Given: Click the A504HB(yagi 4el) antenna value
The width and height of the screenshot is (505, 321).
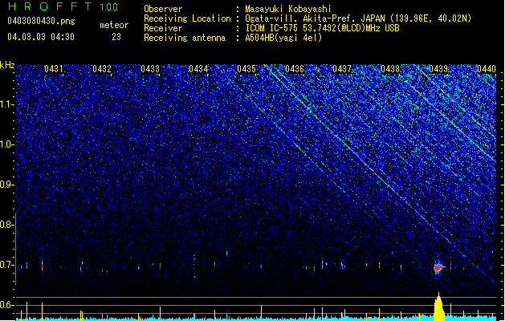Looking at the screenshot, I should pyautogui.click(x=283, y=38).
